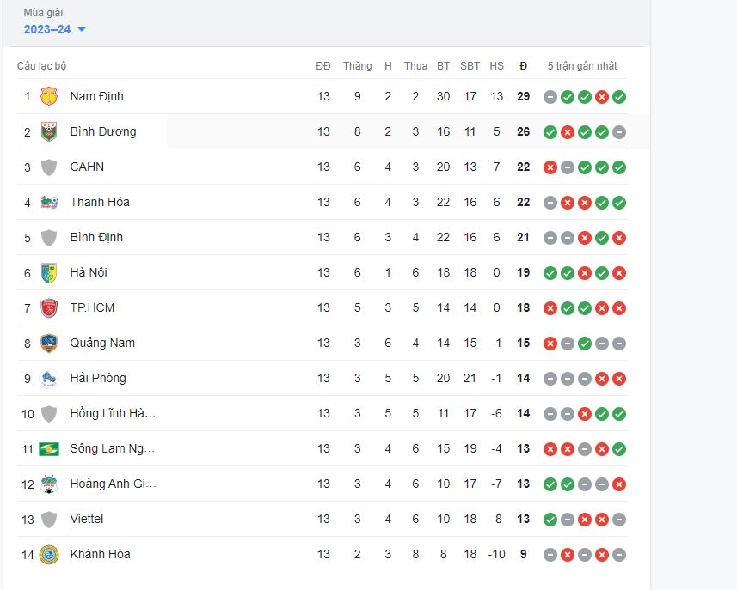This screenshot has height=590, width=737.
Task: Click the Bình Dương club crest icon
Action: point(49,131)
